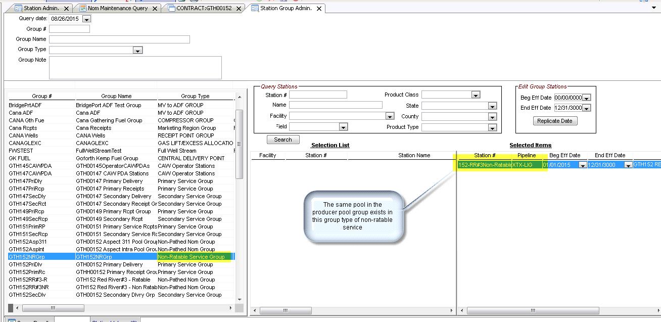Switch to Nom Maintenance Query tab

click(x=117, y=9)
